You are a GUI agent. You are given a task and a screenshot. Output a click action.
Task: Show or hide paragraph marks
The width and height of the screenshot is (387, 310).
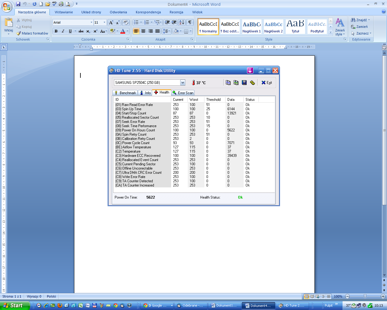190,22
